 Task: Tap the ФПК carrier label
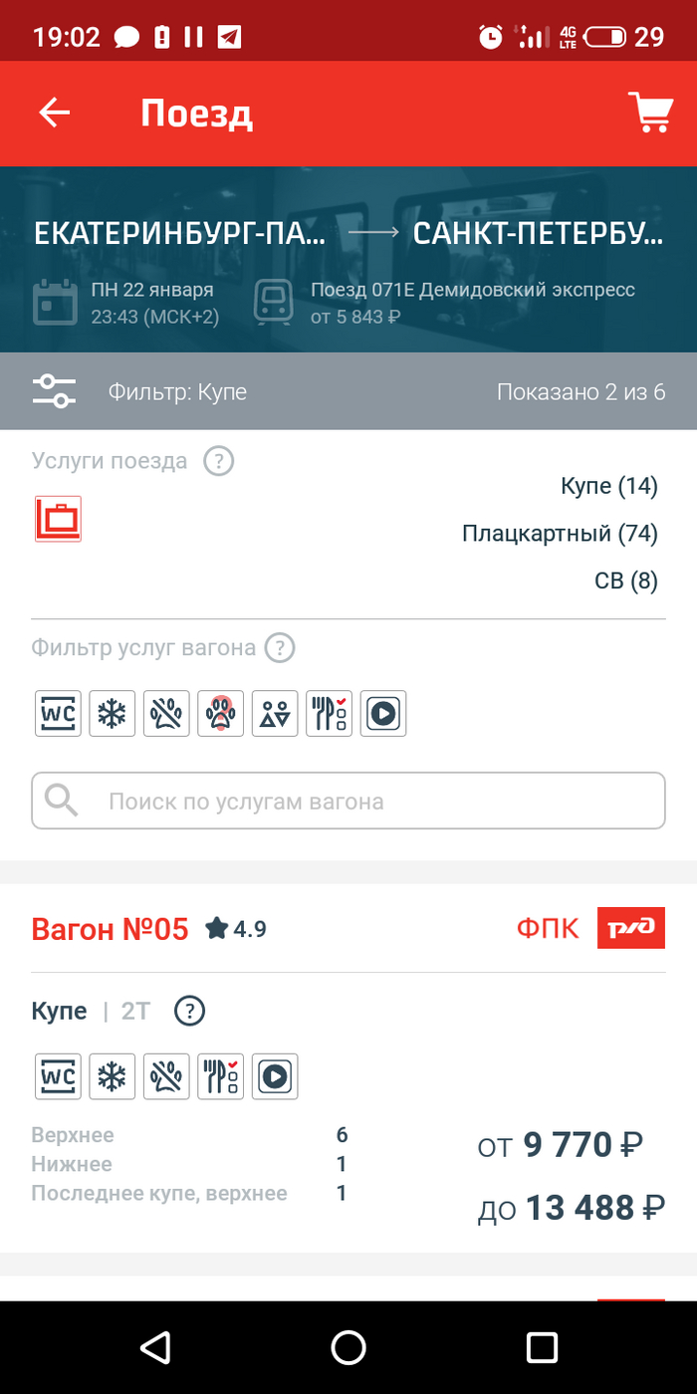pos(547,929)
